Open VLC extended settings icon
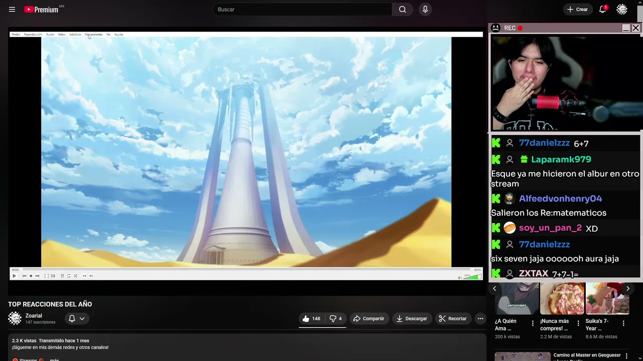 [x=53, y=276]
